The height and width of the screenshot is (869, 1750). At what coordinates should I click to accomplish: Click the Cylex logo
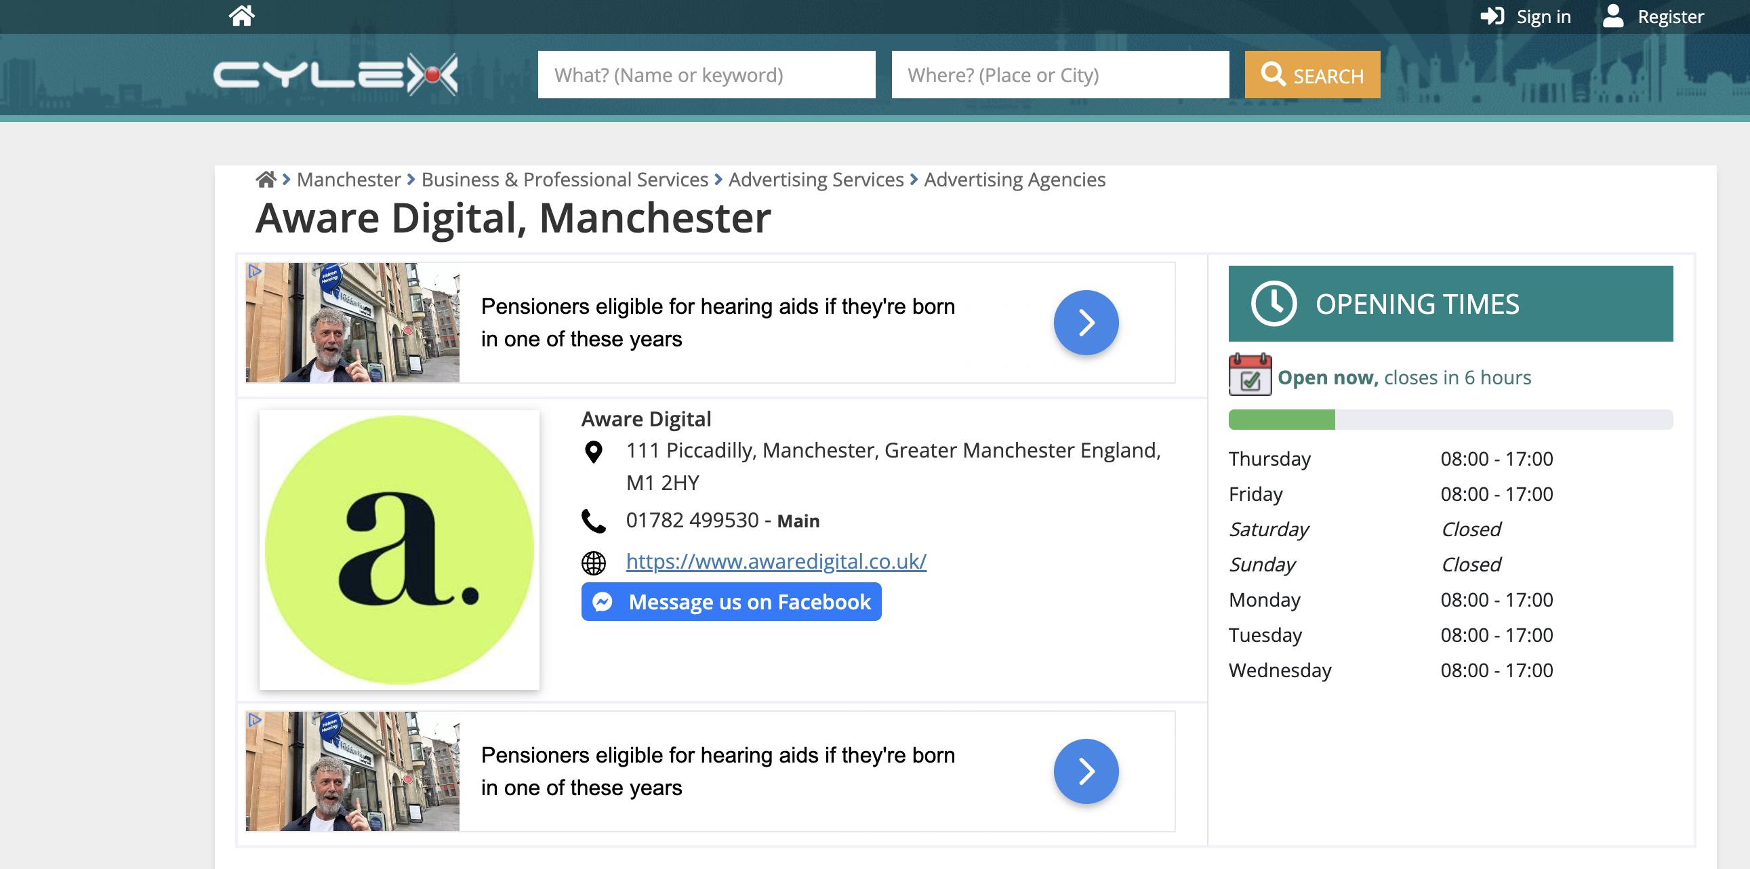coord(335,74)
